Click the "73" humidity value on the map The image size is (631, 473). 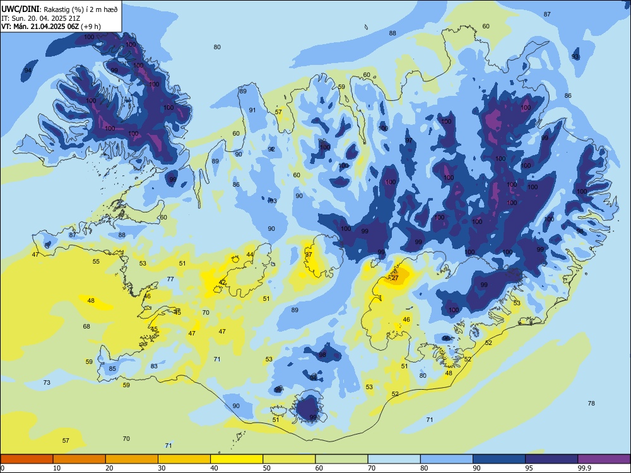[47, 382]
